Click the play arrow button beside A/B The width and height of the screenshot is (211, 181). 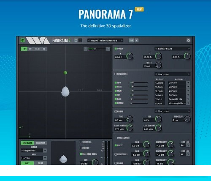(136, 41)
